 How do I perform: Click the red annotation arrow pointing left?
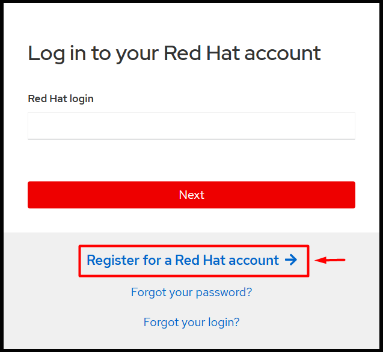[x=331, y=260]
